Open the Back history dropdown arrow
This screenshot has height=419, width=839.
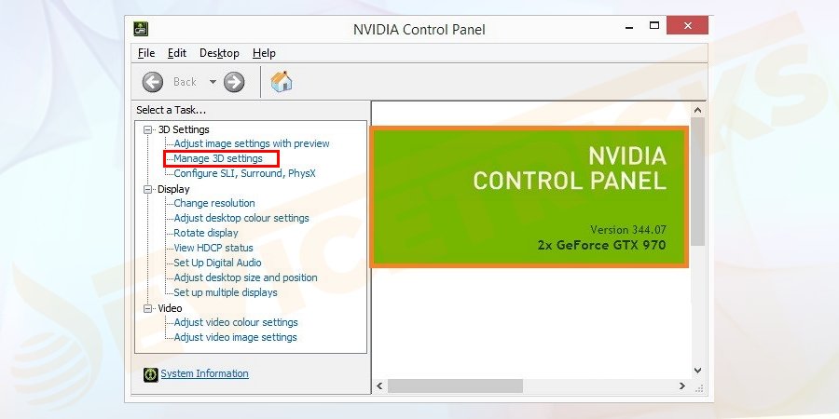pos(213,82)
